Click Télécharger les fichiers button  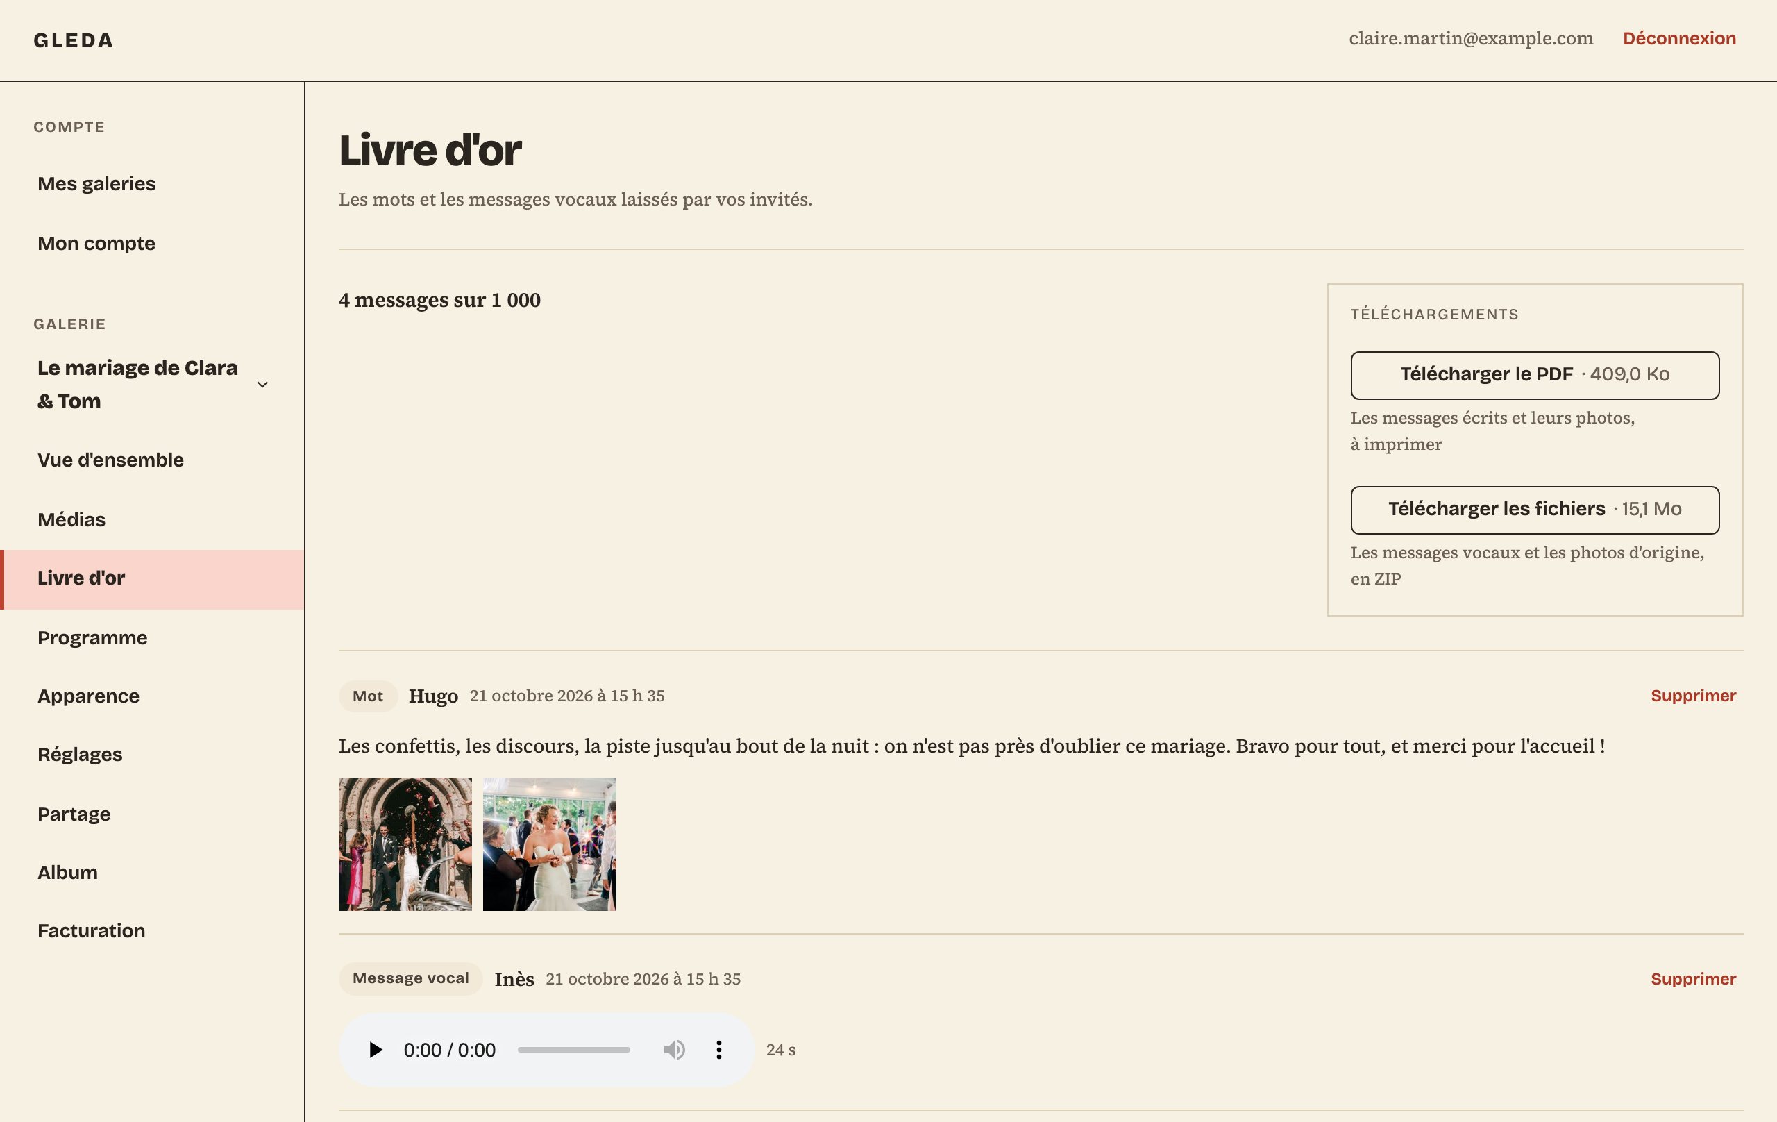1535,510
